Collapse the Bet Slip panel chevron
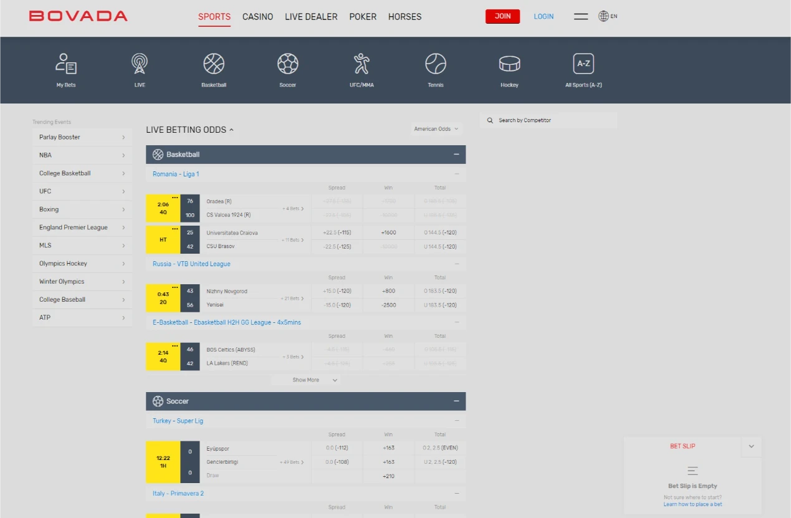Screen dimensions: 791x518 click(x=751, y=446)
